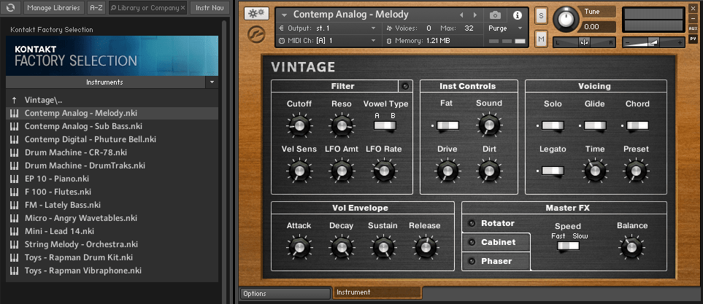Click the A-Z sort button
703x304 pixels.
pos(96,7)
